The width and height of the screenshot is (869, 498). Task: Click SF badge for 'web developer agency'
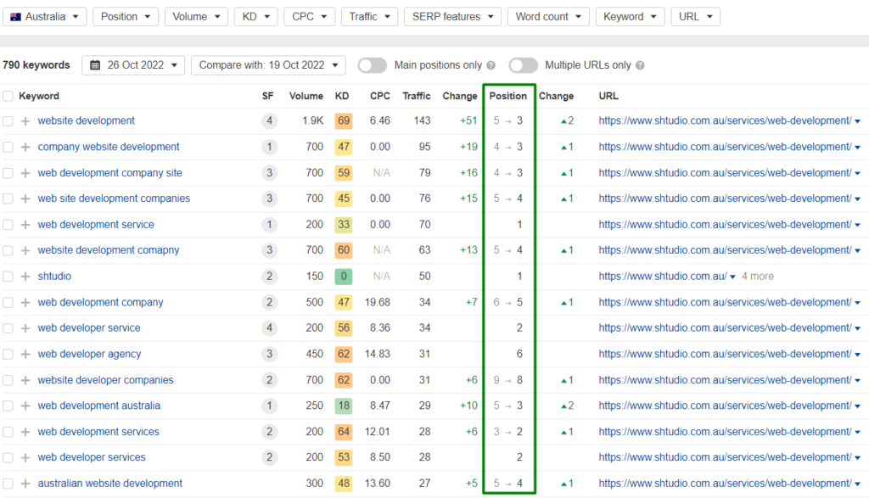269,354
